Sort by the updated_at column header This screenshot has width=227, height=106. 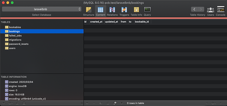tap(112, 22)
